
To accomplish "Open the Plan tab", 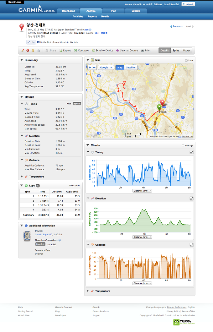I will click(113, 11).
